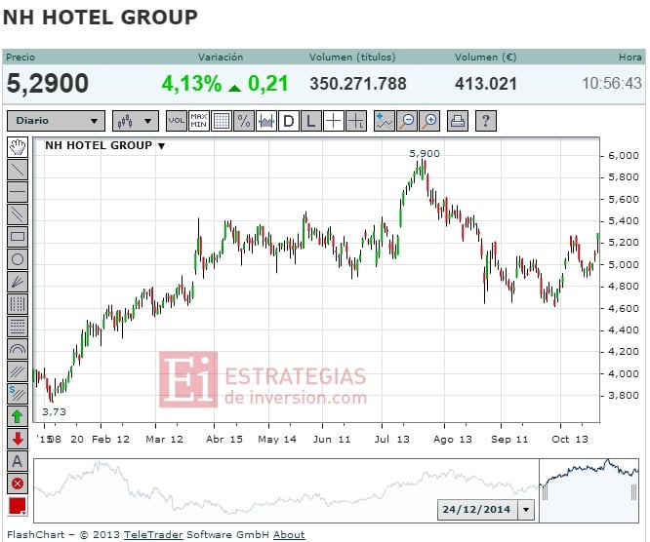Select the hand pan tool
Viewport: 650px width, 542px height.
(x=18, y=147)
